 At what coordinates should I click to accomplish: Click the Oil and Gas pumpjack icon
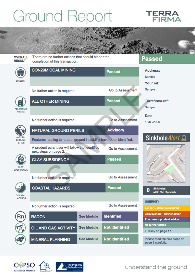click(x=20, y=228)
